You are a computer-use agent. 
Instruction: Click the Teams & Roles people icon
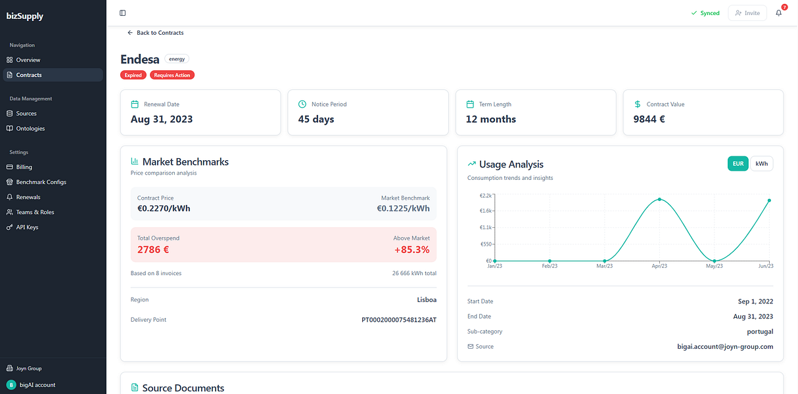(10, 212)
